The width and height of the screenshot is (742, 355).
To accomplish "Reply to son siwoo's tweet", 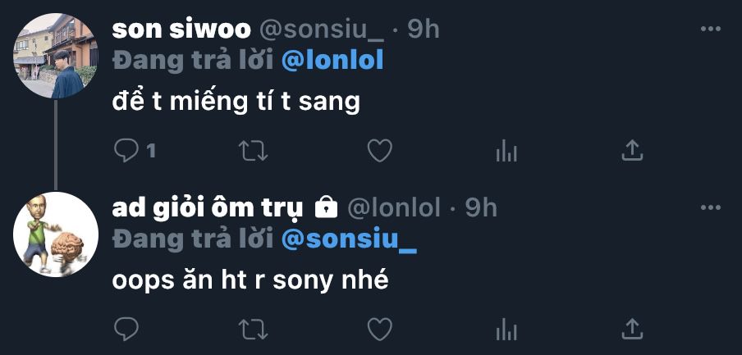I will click(126, 150).
